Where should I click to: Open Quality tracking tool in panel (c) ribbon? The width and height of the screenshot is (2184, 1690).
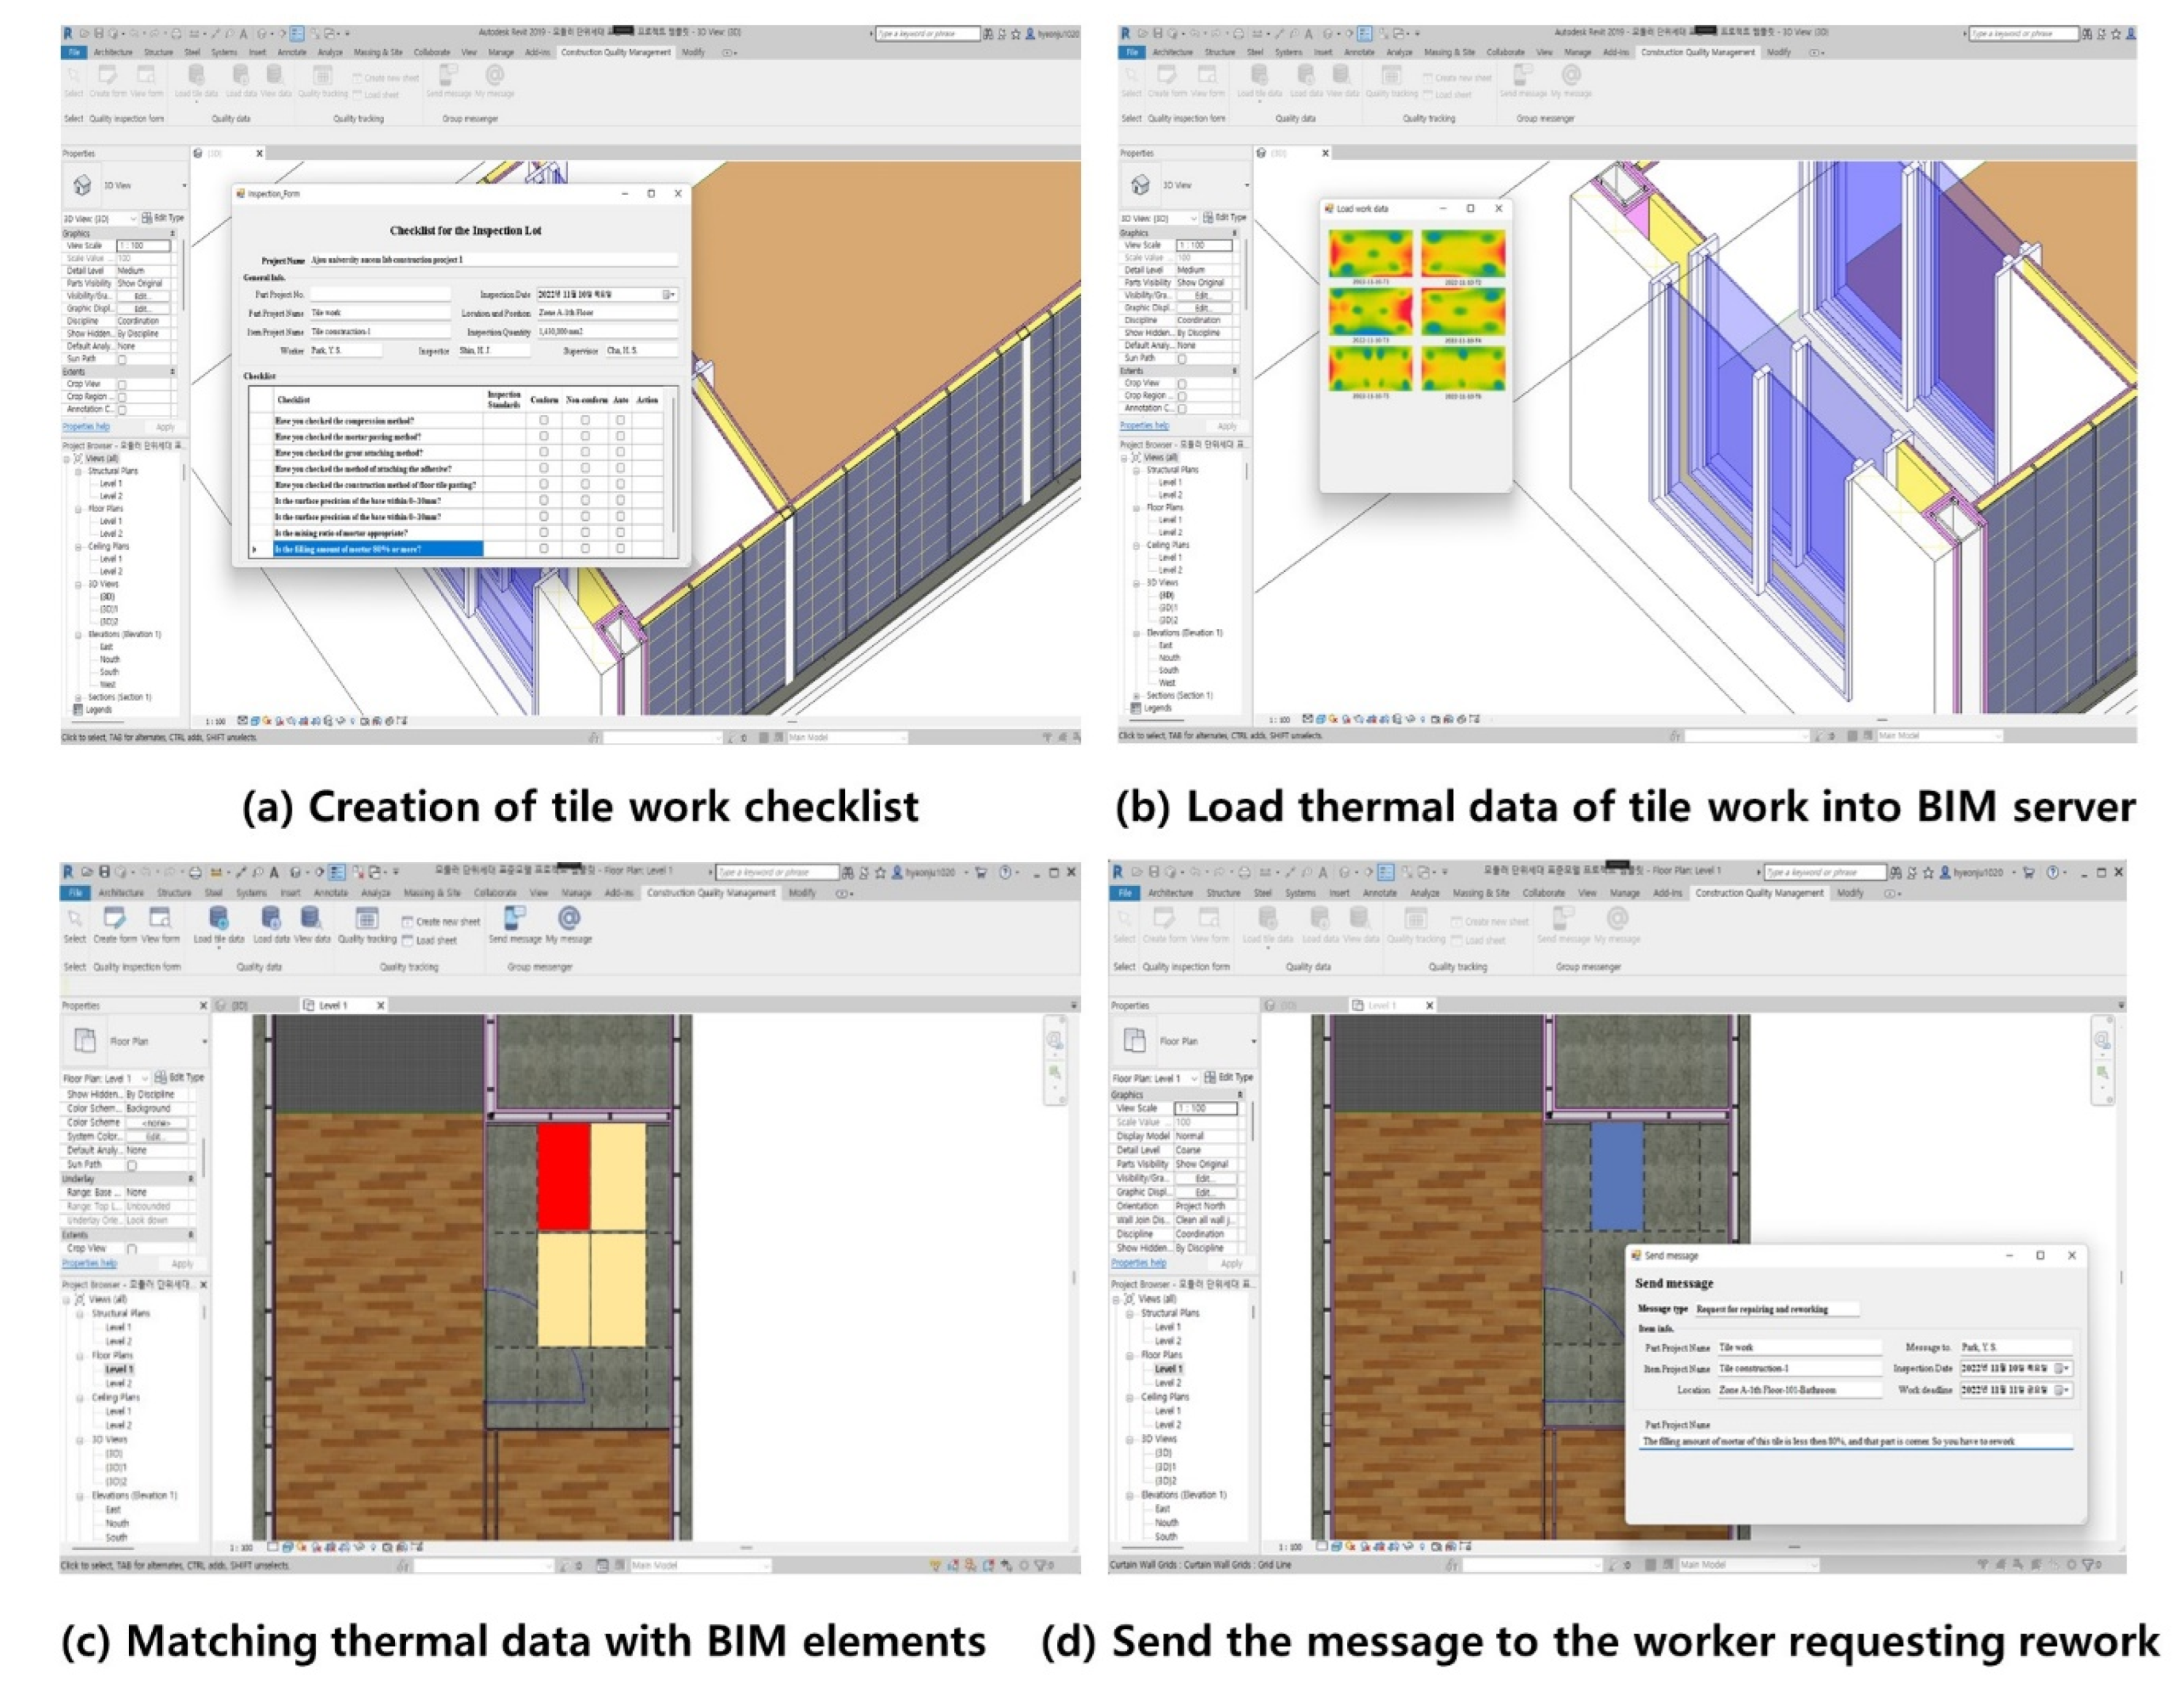(366, 918)
